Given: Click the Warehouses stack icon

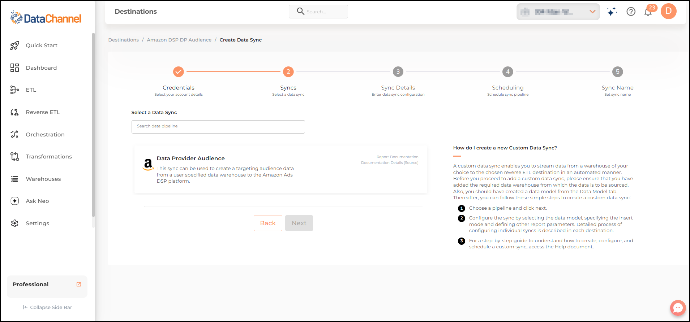Looking at the screenshot, I should tap(14, 179).
